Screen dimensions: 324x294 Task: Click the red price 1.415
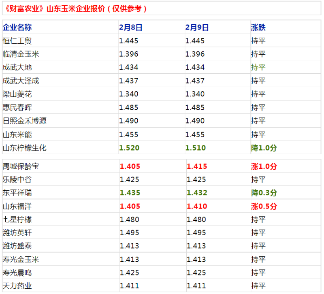[197, 166]
